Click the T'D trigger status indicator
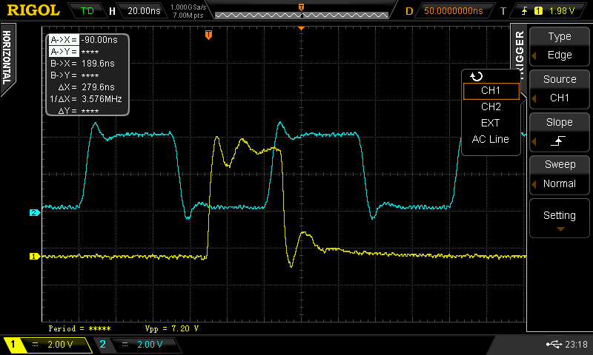This screenshot has width=593, height=355. click(x=87, y=11)
